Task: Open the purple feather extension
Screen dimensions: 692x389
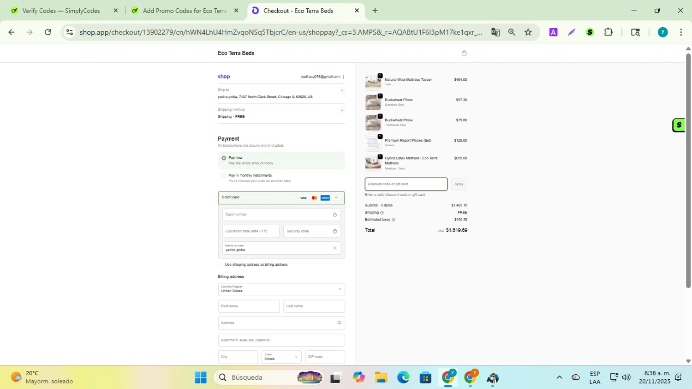Action: tap(572, 32)
